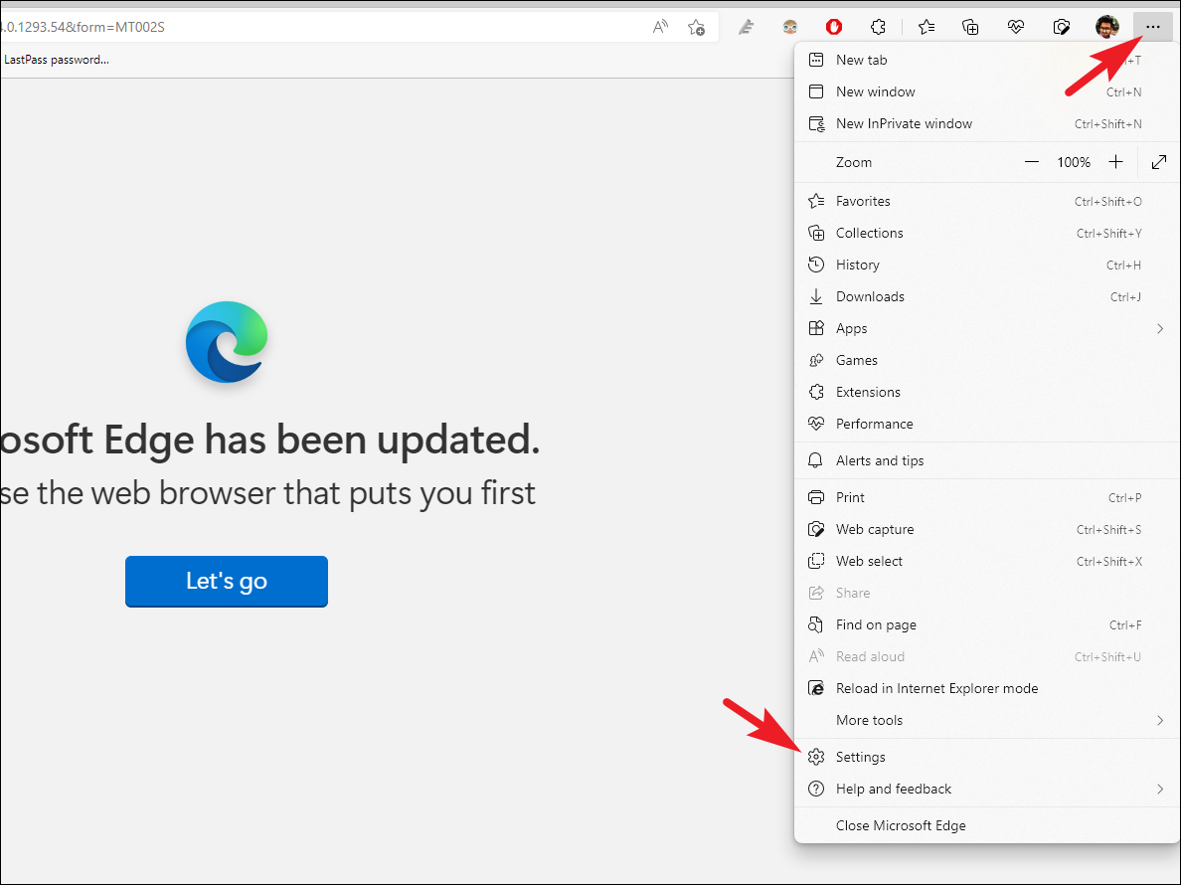The height and width of the screenshot is (885, 1181).
Task: Click the Internet Explorer mode icon
Action: click(816, 688)
